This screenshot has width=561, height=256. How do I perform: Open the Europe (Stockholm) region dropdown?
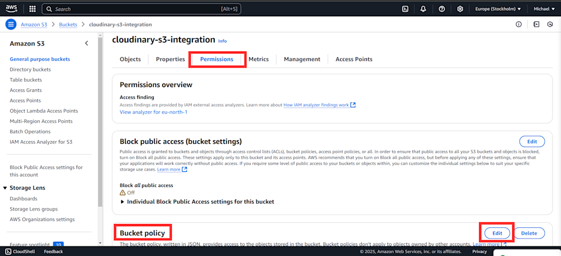pos(498,9)
